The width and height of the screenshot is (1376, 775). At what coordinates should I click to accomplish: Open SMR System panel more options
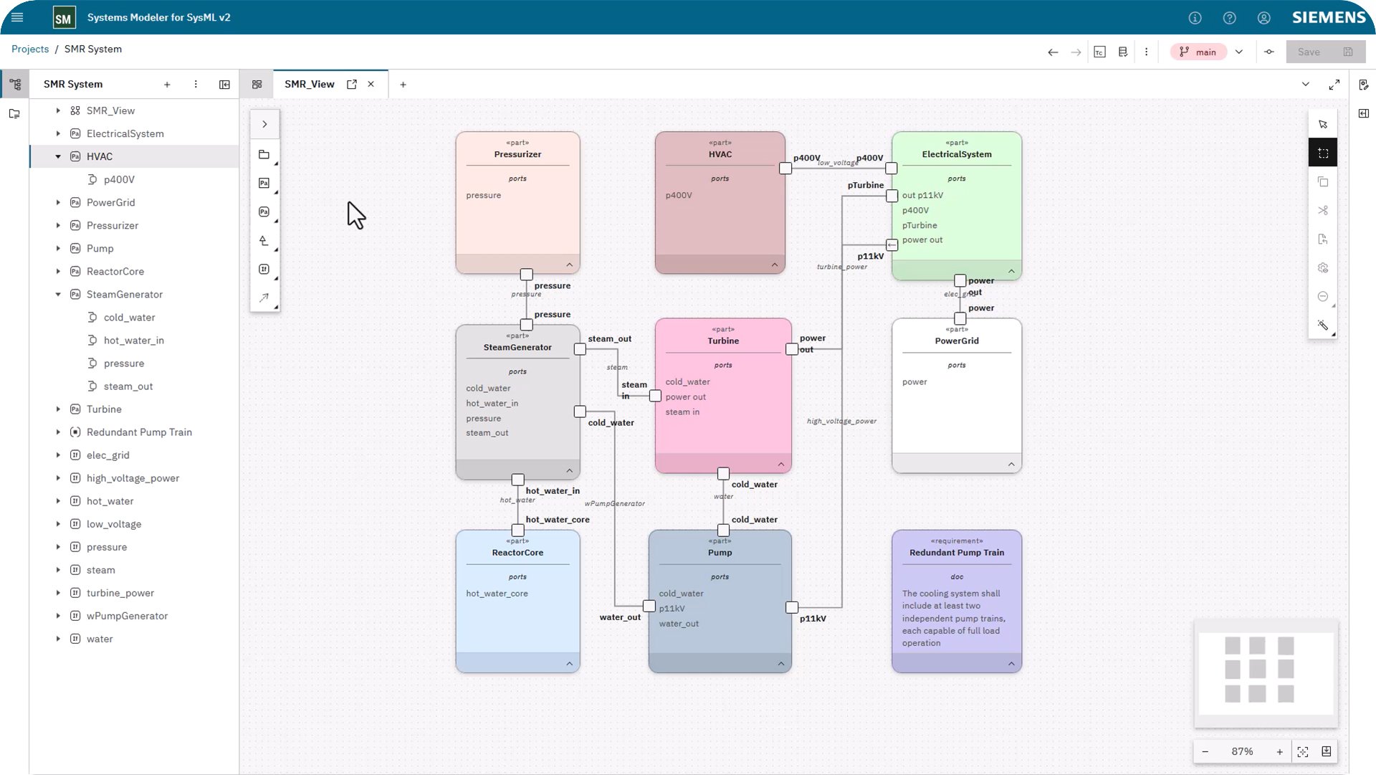196,85
